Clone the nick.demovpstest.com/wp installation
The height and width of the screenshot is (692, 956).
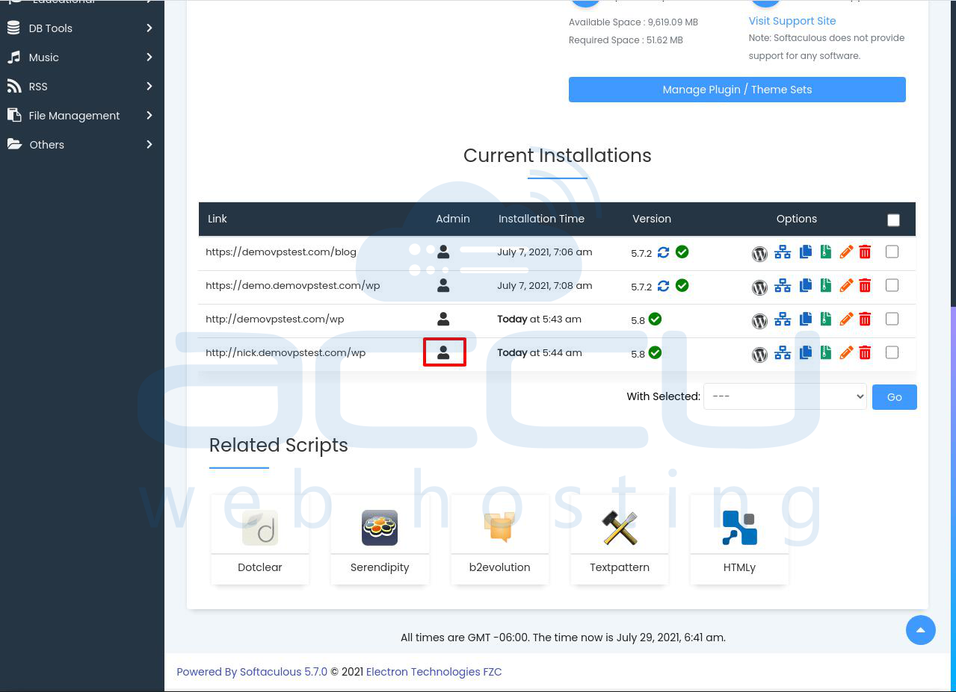pos(806,353)
